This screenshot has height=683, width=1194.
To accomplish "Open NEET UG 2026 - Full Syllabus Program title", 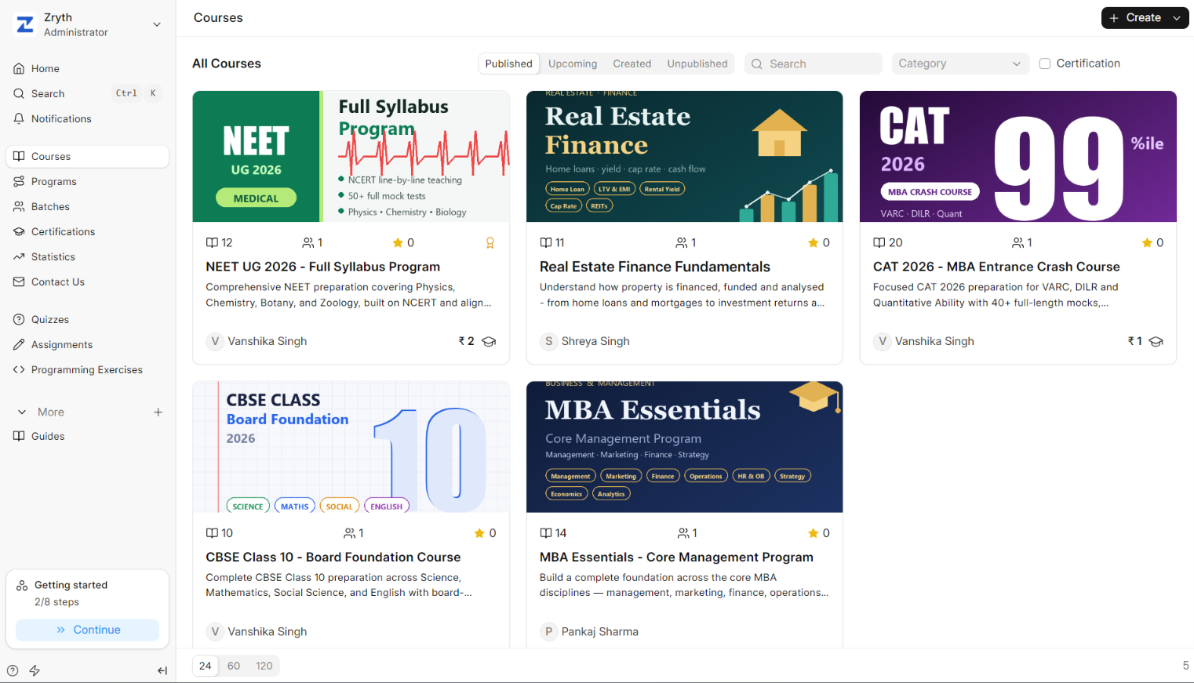I will click(x=323, y=267).
